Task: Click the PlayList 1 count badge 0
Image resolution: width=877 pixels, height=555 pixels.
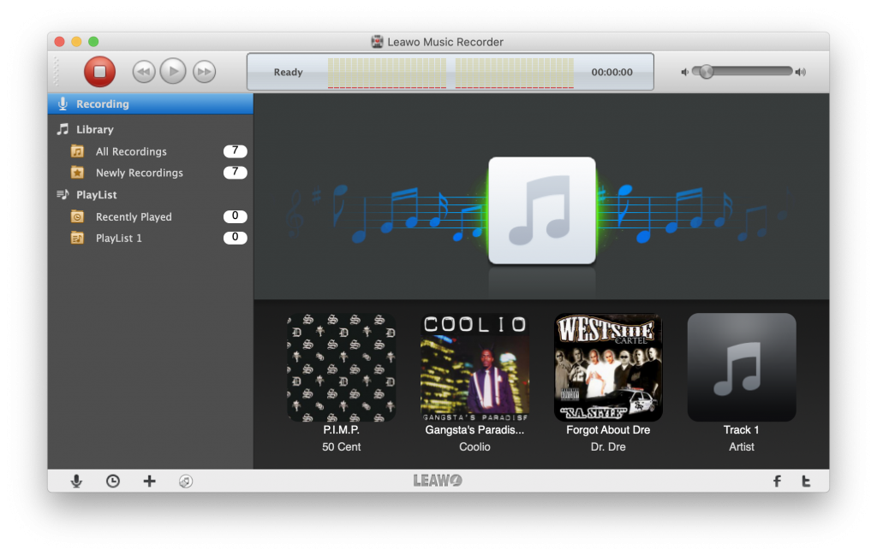Action: coord(235,237)
